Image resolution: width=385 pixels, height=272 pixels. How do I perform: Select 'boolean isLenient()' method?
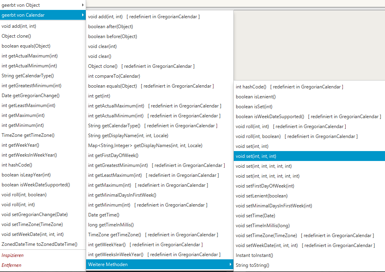point(256,97)
